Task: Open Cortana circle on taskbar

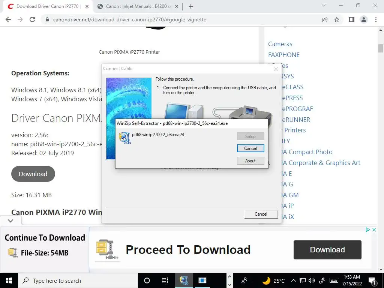Action: click(147, 280)
